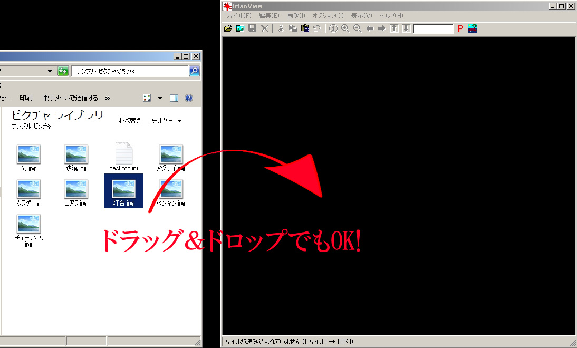Click the ピクチャ ライブラリ heading
The width and height of the screenshot is (577, 348).
point(57,115)
